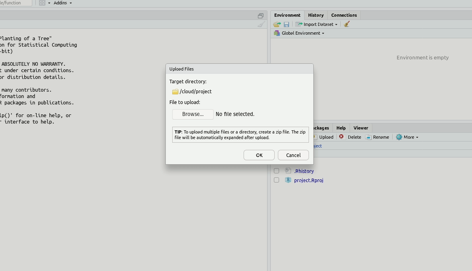This screenshot has height=271, width=472.
Task: Click Cancel in Upload Files dialog
Action: point(293,155)
